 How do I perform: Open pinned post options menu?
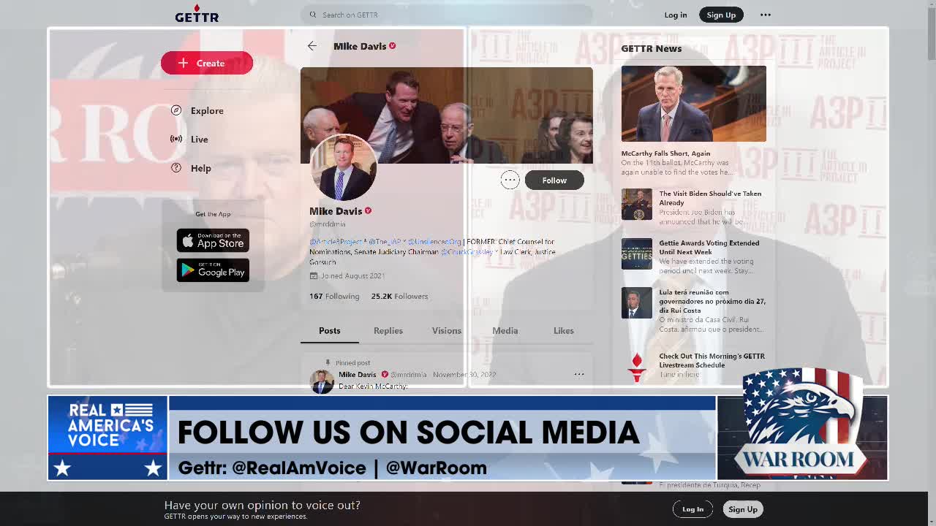click(x=579, y=374)
